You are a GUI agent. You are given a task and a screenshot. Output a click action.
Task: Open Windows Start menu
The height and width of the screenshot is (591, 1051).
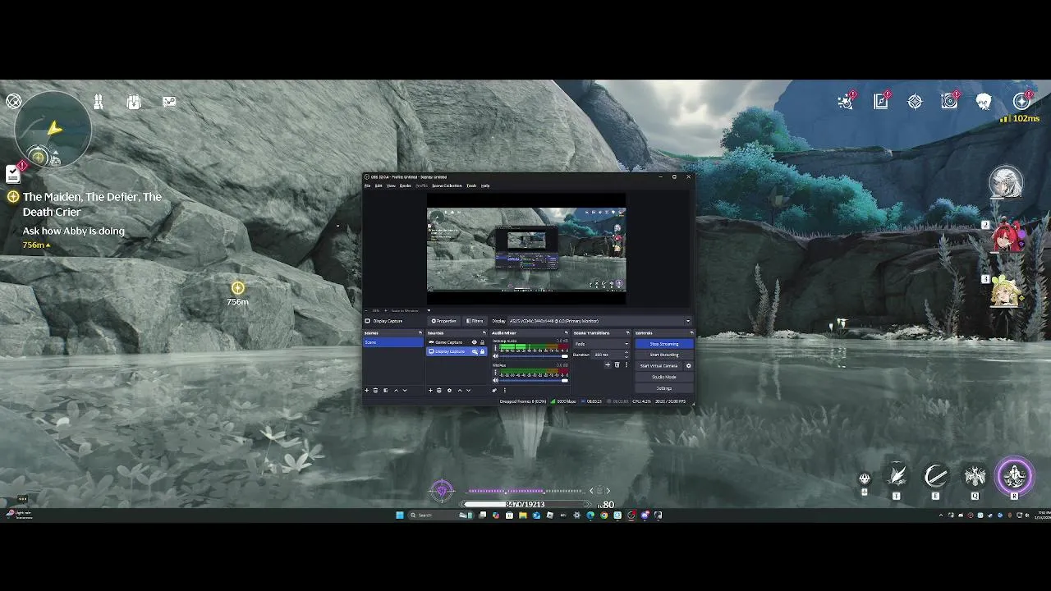click(400, 515)
